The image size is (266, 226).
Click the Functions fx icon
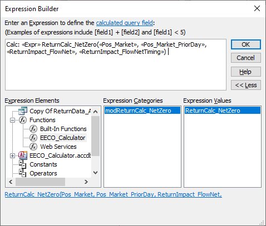pos(23,120)
